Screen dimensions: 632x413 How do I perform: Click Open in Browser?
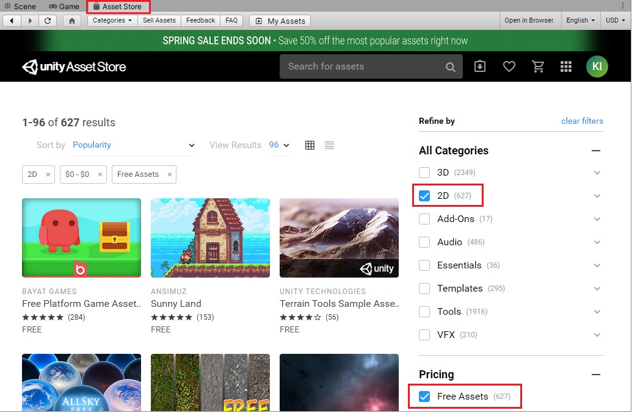coord(529,21)
